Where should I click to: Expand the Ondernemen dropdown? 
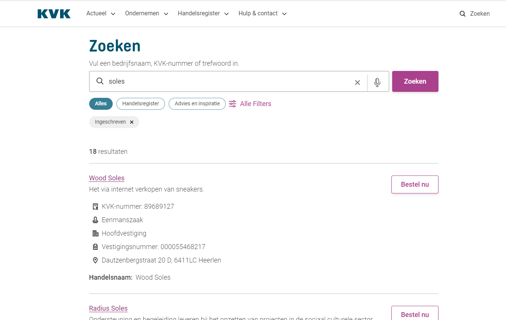click(147, 13)
